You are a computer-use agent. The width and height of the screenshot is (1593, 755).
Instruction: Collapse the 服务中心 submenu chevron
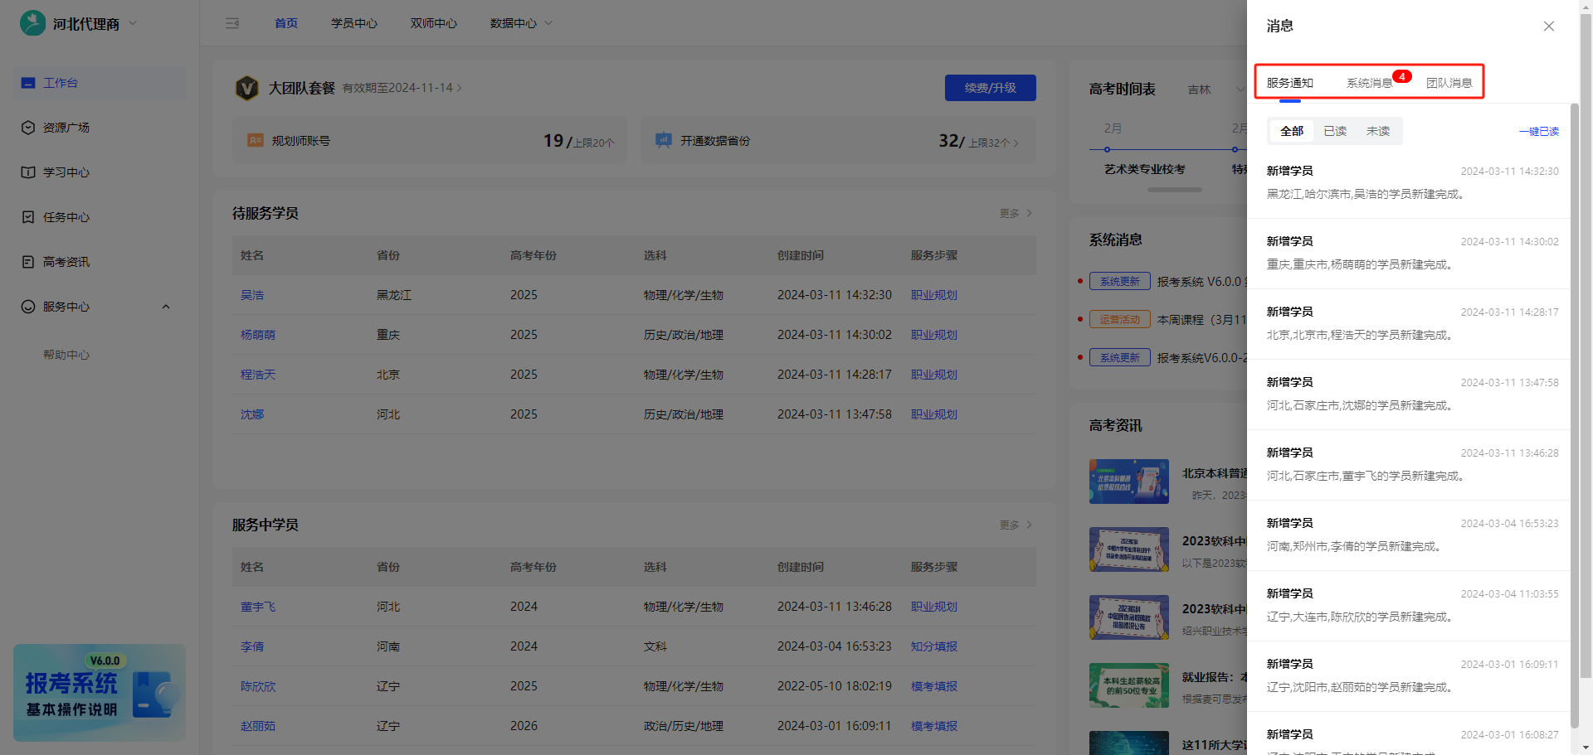[165, 307]
